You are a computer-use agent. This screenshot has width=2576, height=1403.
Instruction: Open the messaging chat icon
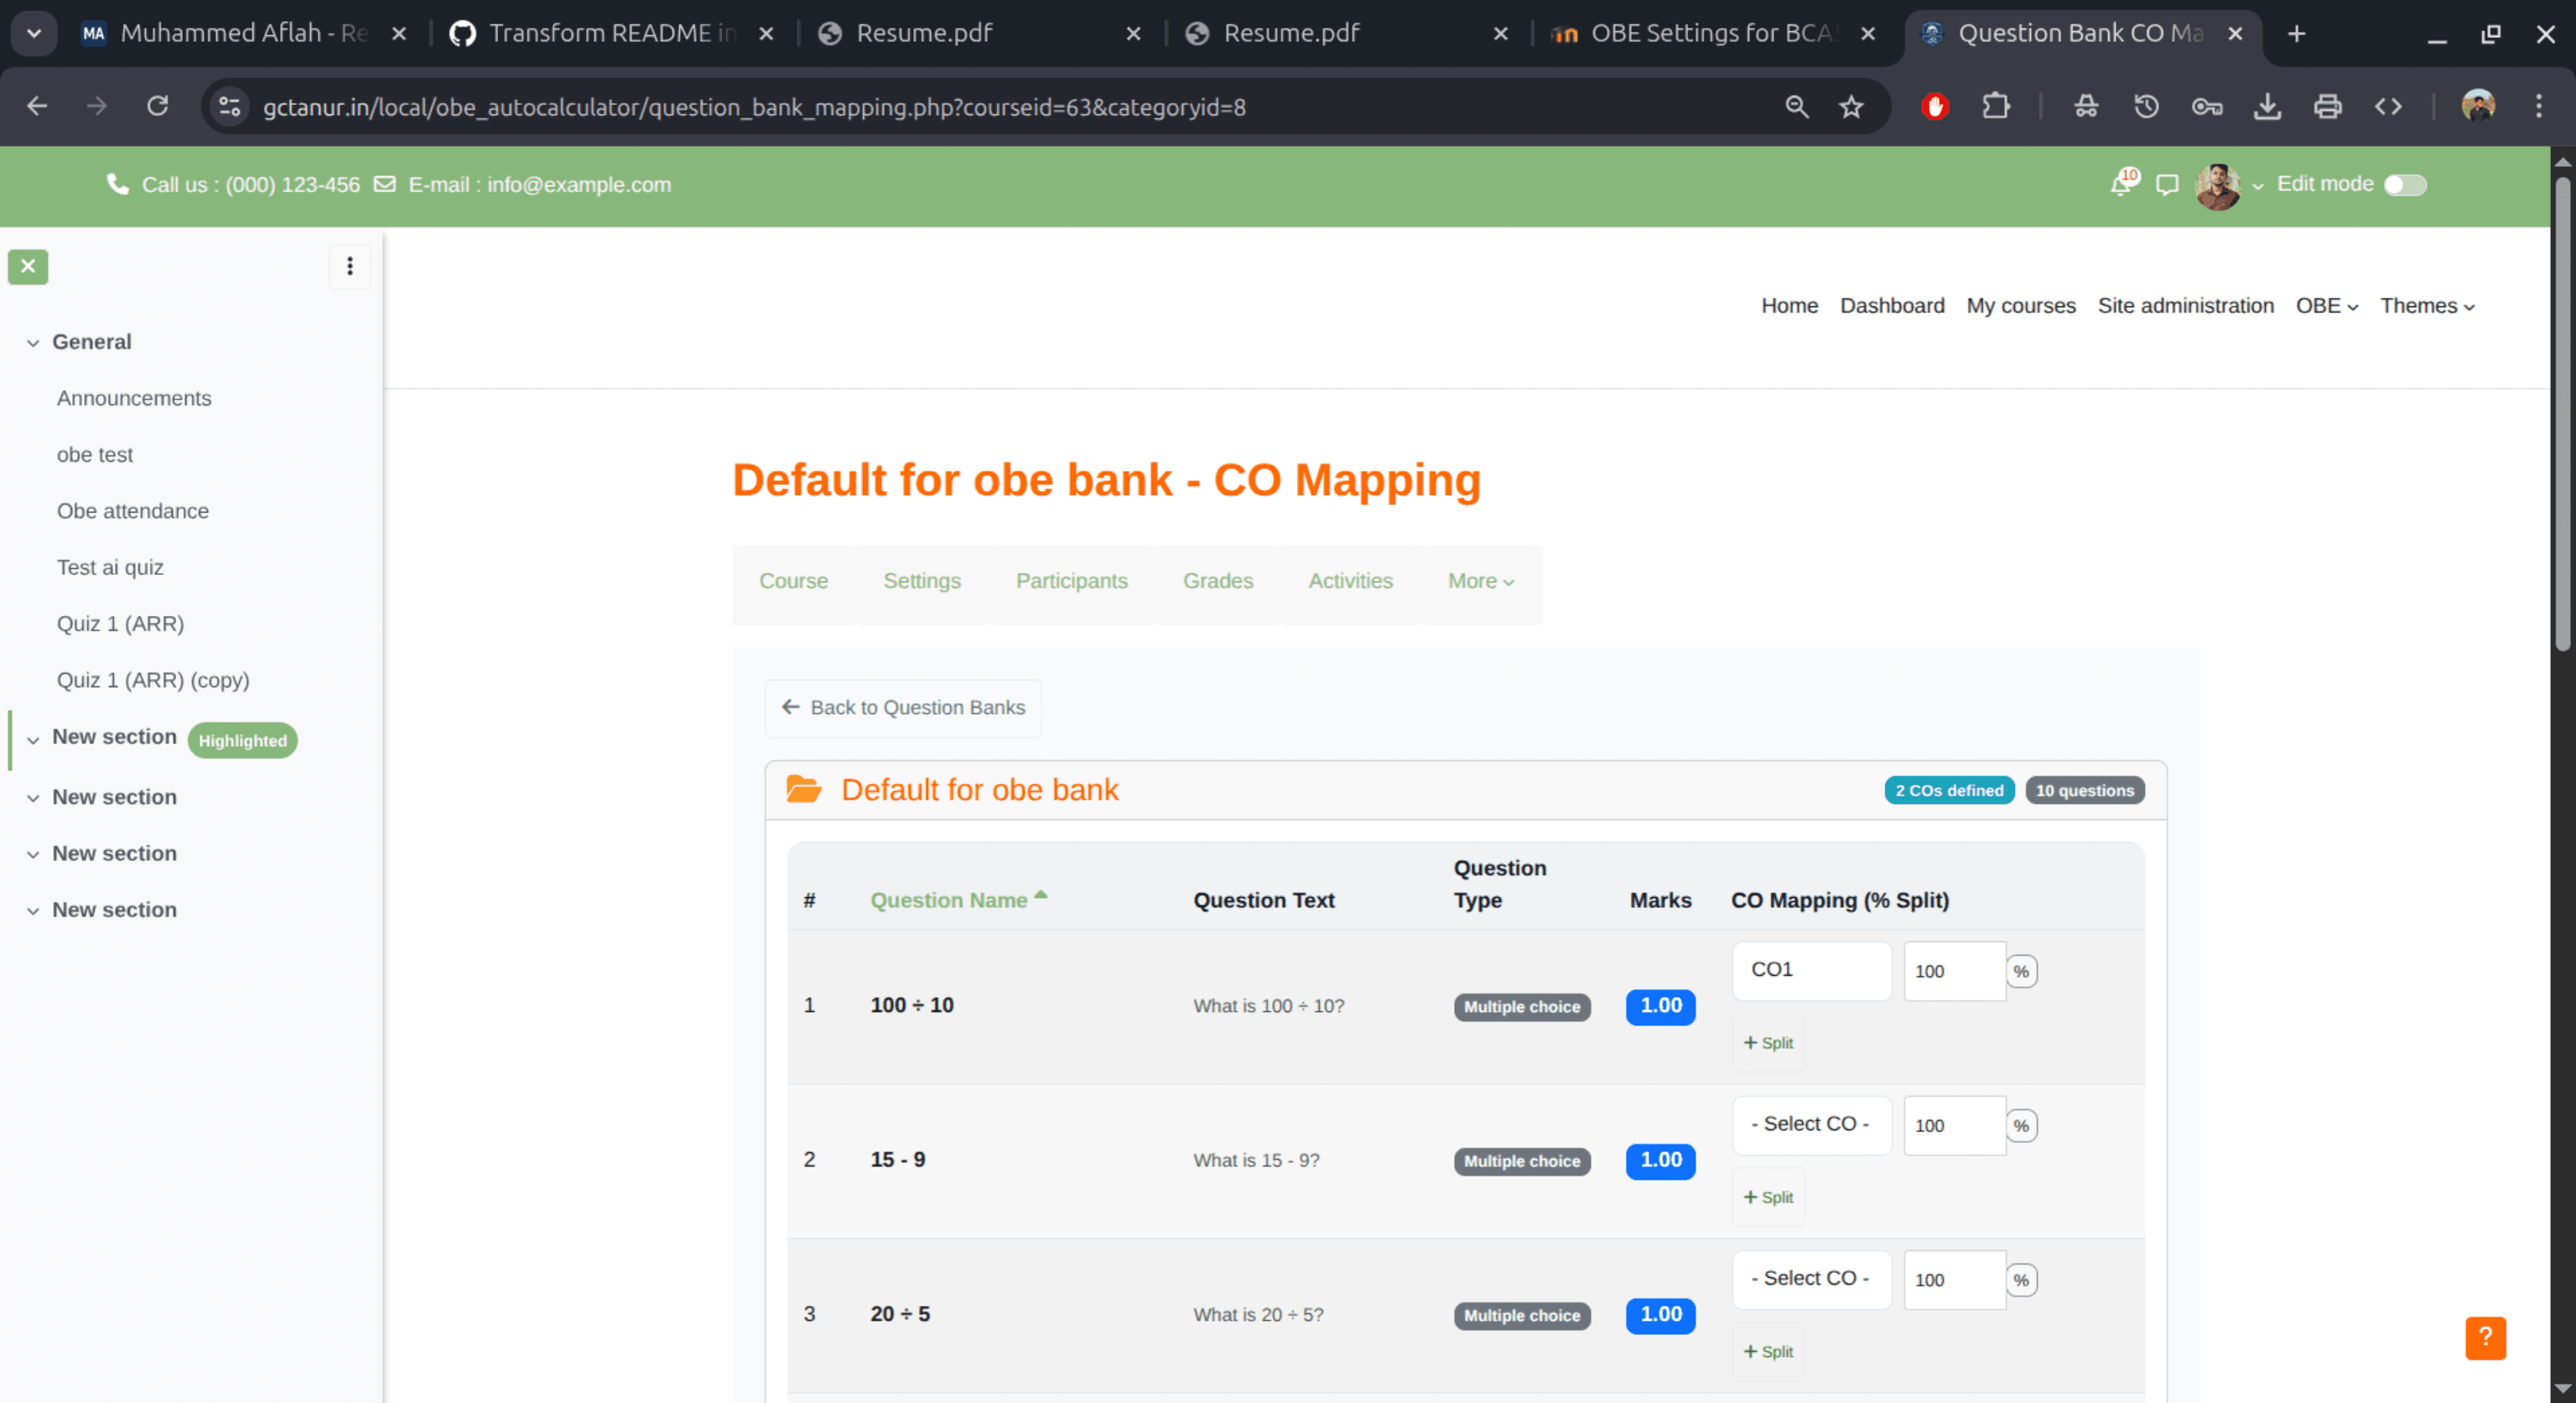(x=2166, y=184)
